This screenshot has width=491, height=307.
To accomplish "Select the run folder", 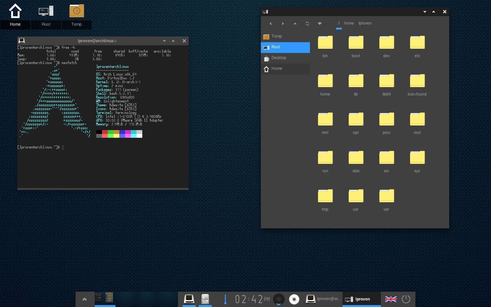I will [x=325, y=161].
